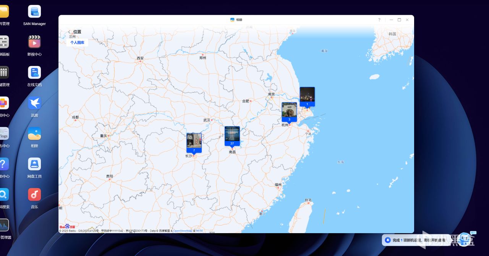The width and height of the screenshot is (489, 256).
Task: Close the 相册 window
Action: (407, 20)
